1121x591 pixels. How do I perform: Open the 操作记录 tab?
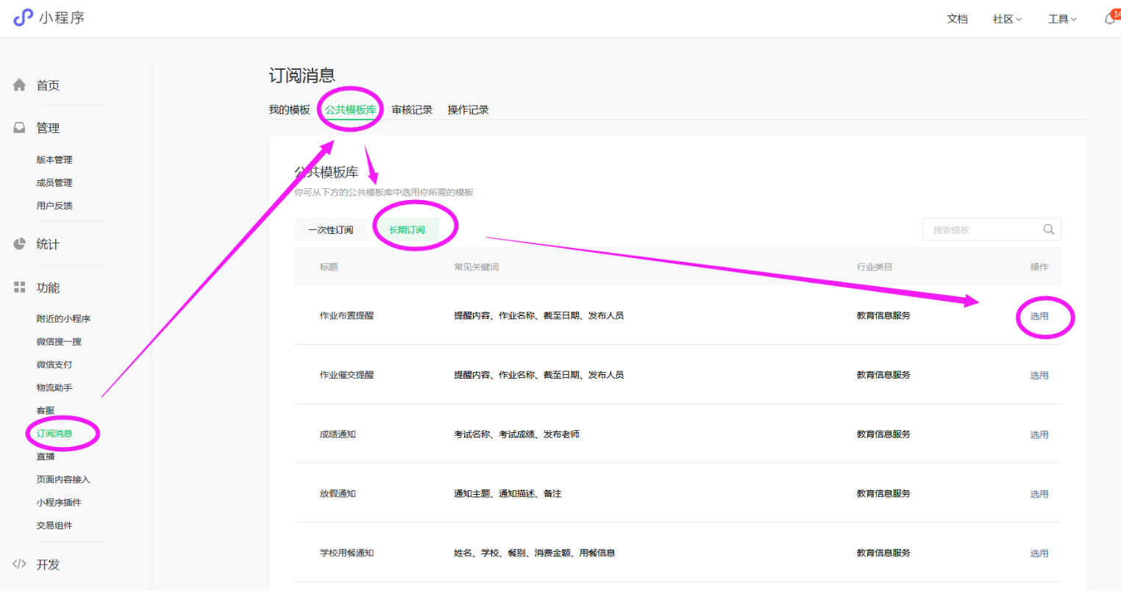click(x=468, y=110)
